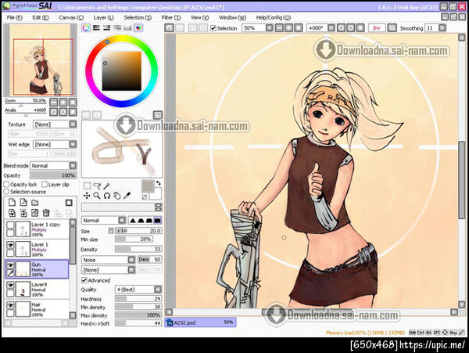
Task: Select the hand pan tool
Action: 117,196
